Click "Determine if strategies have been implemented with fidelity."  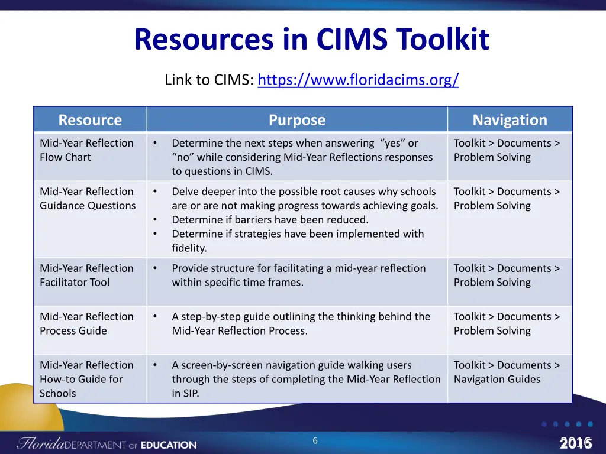(298, 241)
